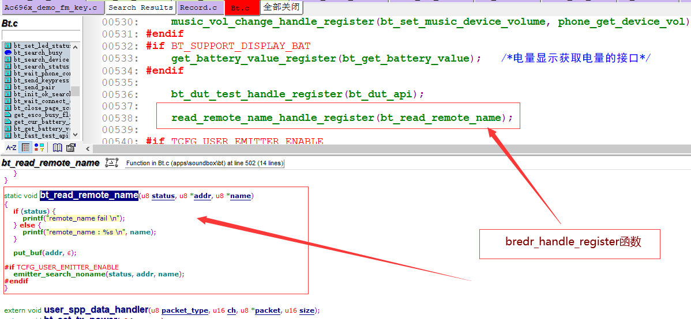The height and width of the screenshot is (319, 691).
Task: Click BT_SUPPORT_DISPLAY_BAT macro on line 532
Action: (x=241, y=45)
